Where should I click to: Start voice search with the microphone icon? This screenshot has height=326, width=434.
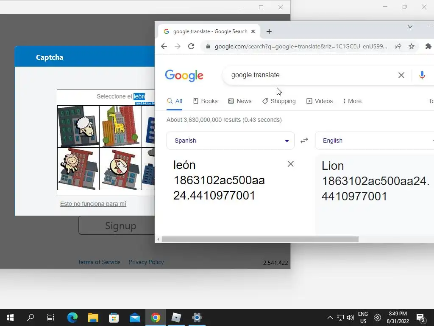pos(422,75)
